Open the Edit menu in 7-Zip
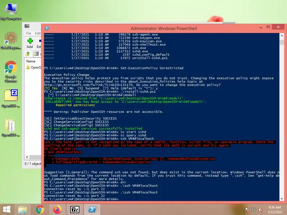The image size is (287, 215). 38,33
